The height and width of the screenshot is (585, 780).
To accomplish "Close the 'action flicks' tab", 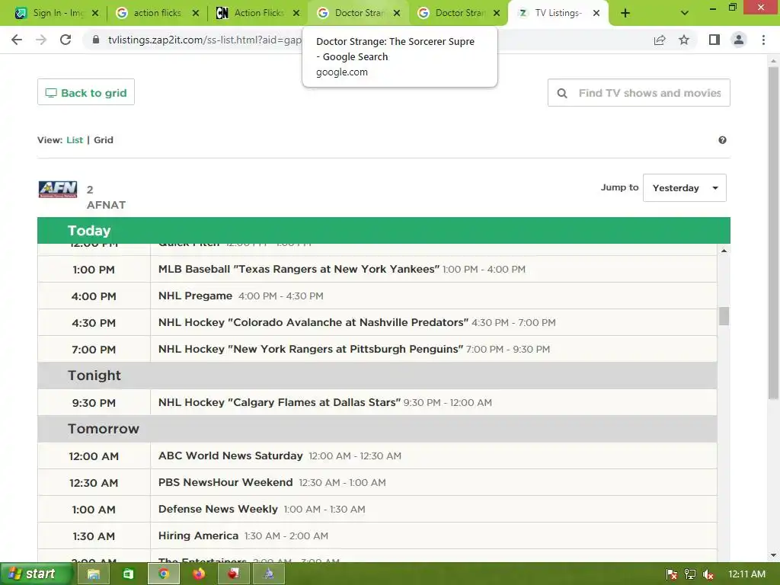I will tap(196, 13).
